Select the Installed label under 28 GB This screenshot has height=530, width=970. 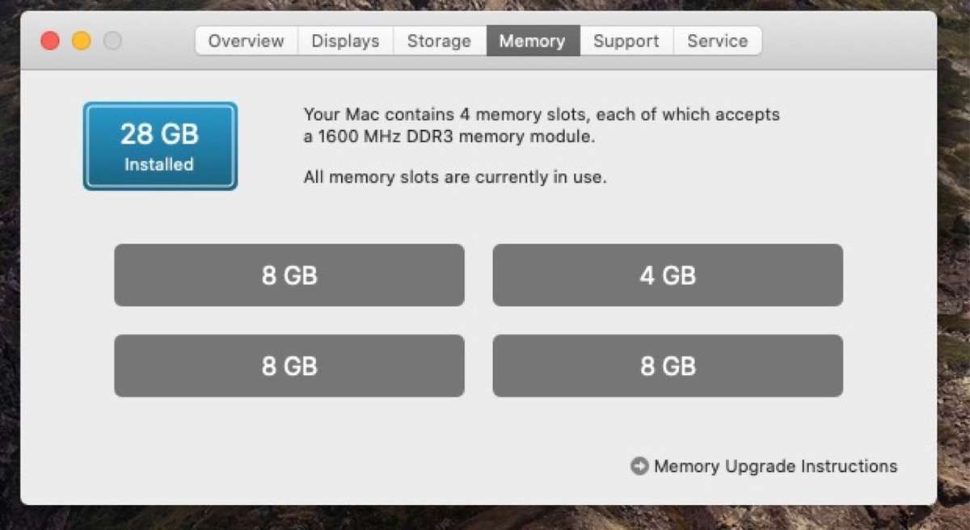point(158,164)
